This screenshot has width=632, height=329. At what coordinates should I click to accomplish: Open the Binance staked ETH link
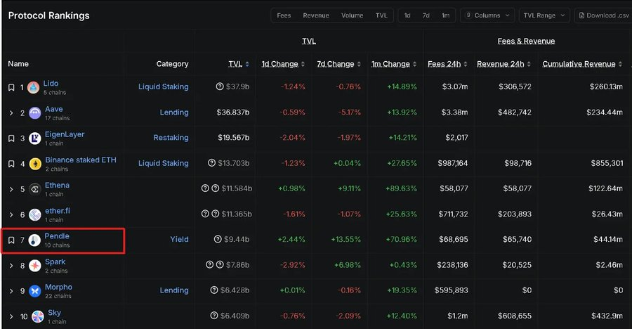(x=81, y=160)
